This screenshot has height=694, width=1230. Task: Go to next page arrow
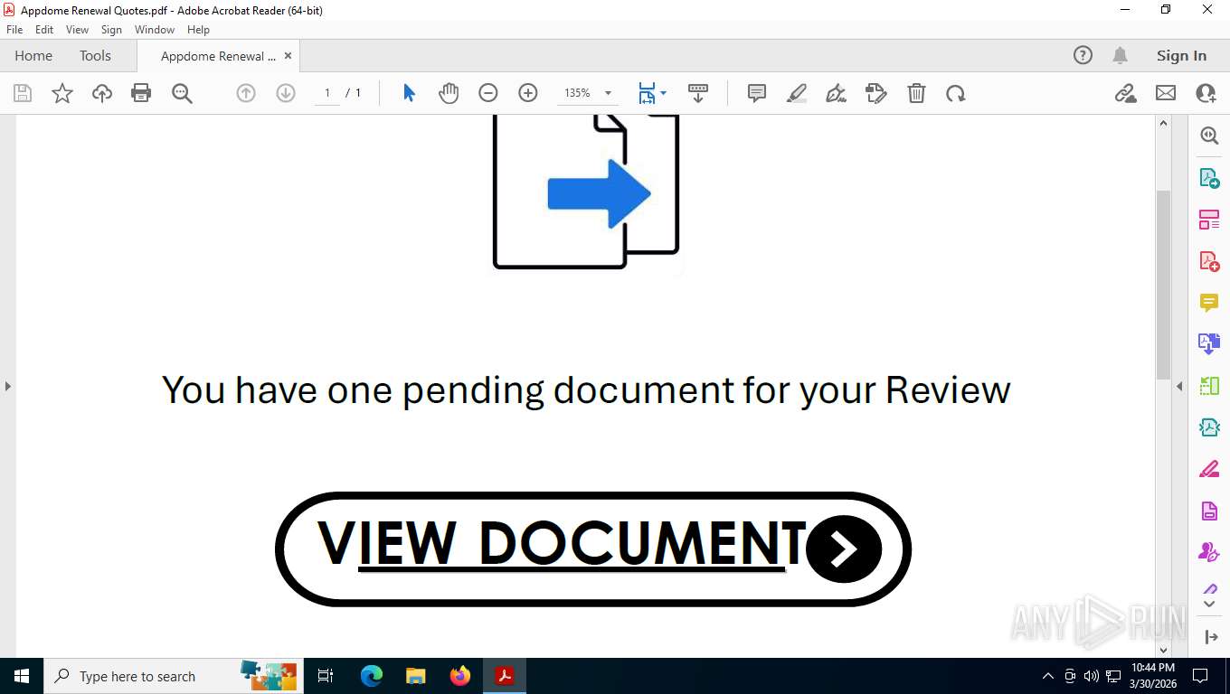pyautogui.click(x=286, y=93)
